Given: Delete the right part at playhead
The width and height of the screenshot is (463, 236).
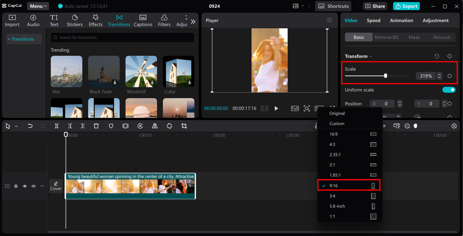Looking at the screenshot, I should [x=83, y=126].
